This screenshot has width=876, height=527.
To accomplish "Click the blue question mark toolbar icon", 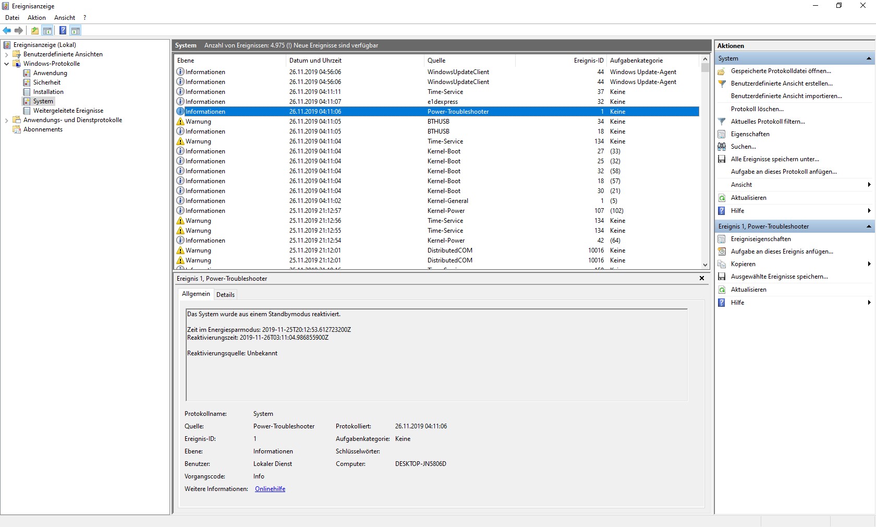I will pyautogui.click(x=63, y=31).
